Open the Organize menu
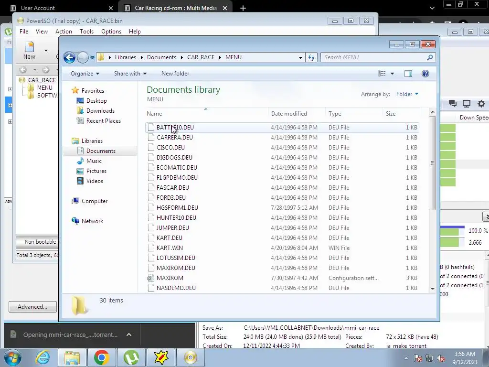Screen dimensions: 489x367 pyautogui.click(x=85, y=74)
